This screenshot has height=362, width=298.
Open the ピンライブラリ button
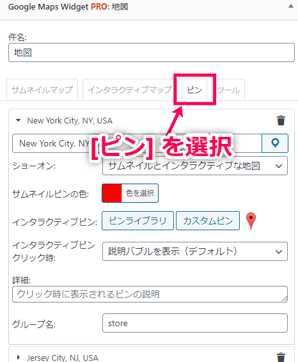point(137,221)
